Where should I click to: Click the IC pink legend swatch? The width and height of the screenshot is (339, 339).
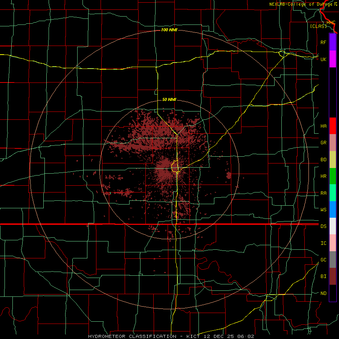click(x=333, y=243)
